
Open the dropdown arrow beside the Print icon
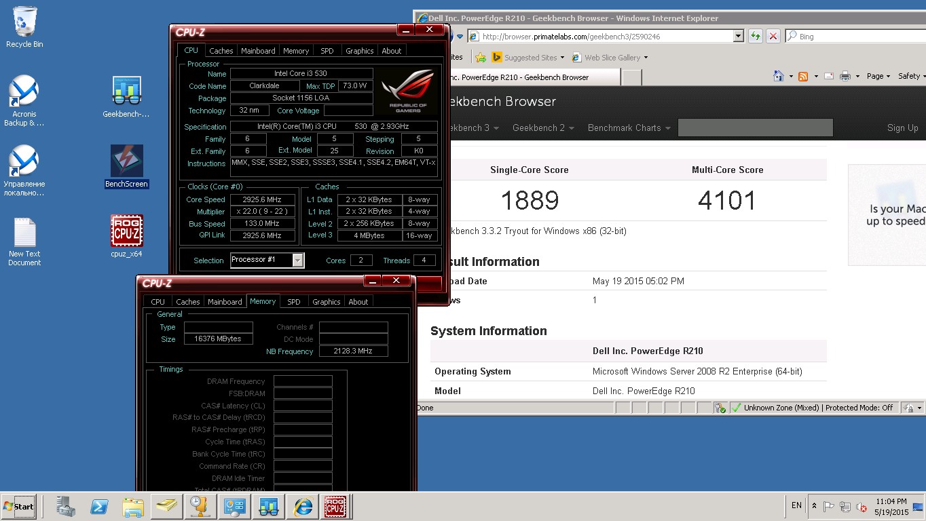coord(857,76)
